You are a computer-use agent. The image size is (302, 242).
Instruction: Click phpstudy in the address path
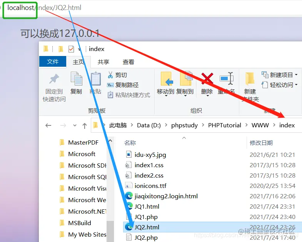coord(185,125)
